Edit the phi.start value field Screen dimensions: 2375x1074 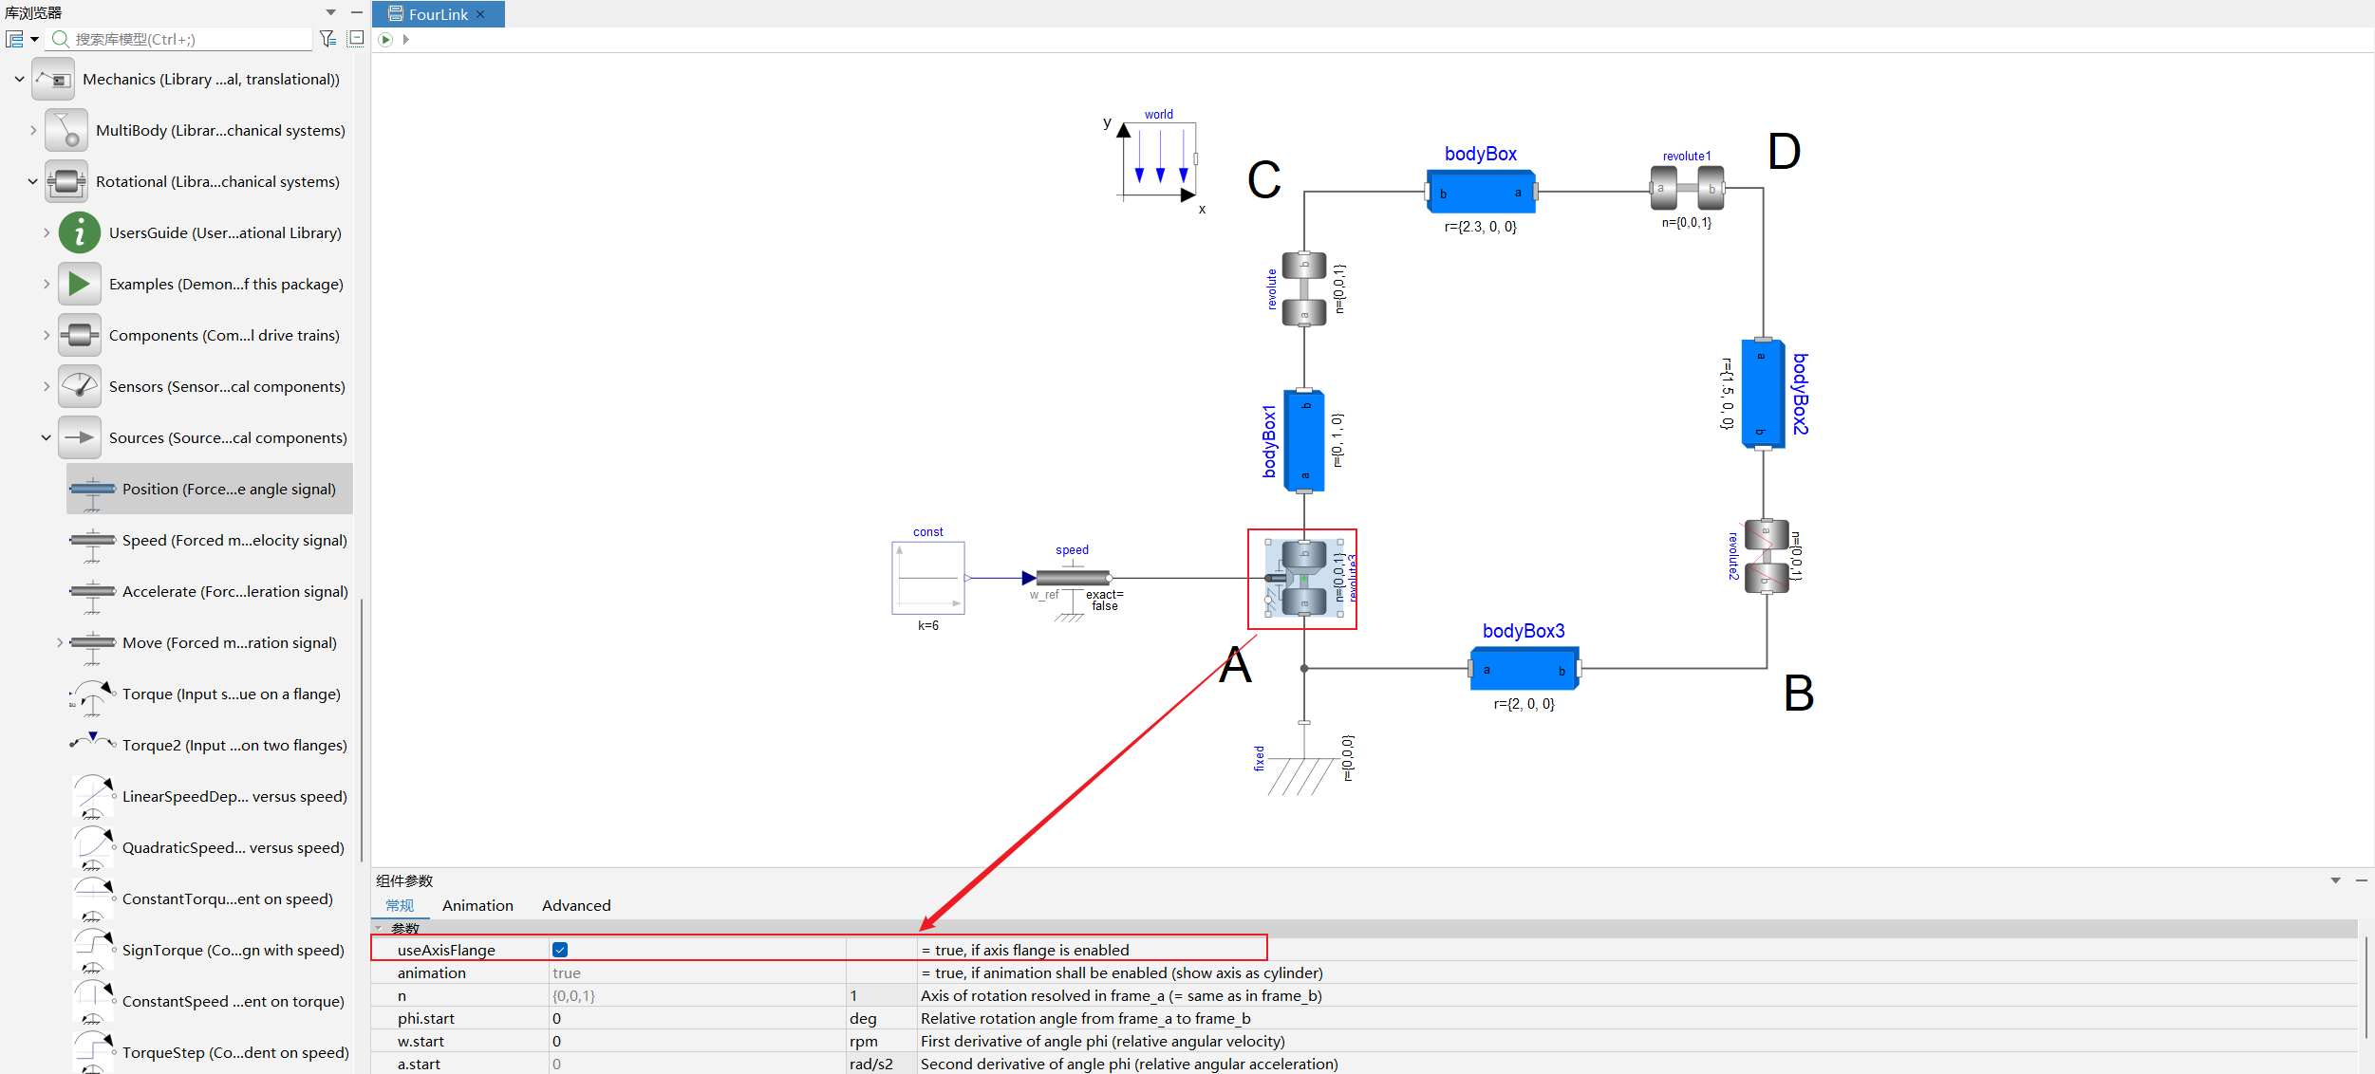[x=698, y=1019]
